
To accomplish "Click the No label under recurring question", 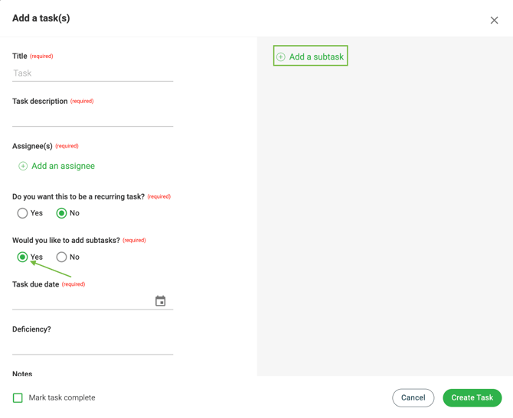I will [x=74, y=213].
